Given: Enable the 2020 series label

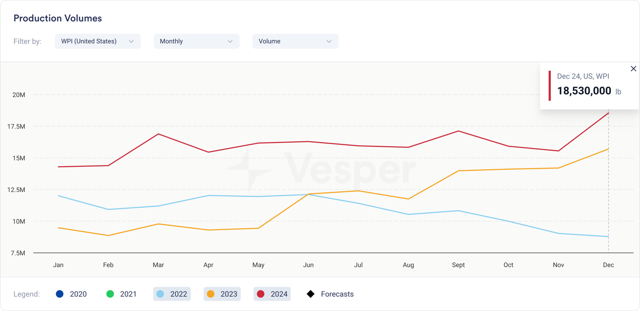Looking at the screenshot, I should pos(78,294).
